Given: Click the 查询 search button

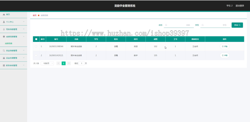Looking at the screenshot, I should [x=237, y=25].
